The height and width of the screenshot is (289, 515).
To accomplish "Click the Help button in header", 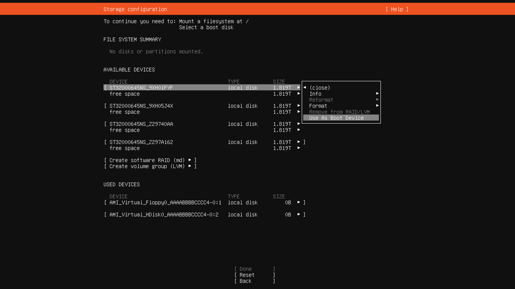I will click(x=397, y=9).
